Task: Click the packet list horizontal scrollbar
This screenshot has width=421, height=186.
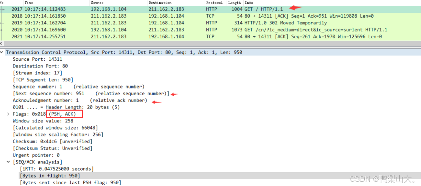Action: [212, 44]
